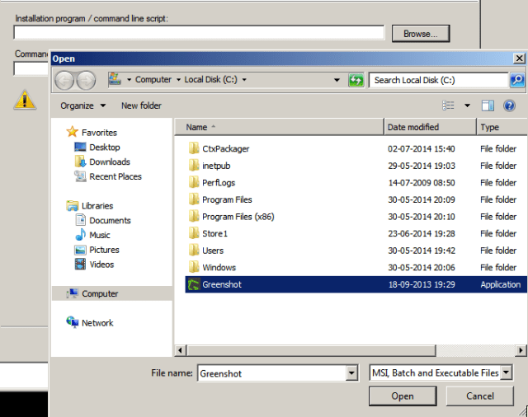Click the 18-09-2013 19:29 date cell
Screen dimensions: 528x417
point(422,284)
